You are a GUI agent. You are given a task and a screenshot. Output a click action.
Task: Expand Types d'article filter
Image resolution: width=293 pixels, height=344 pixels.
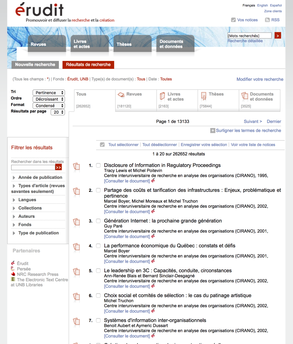coord(38,189)
